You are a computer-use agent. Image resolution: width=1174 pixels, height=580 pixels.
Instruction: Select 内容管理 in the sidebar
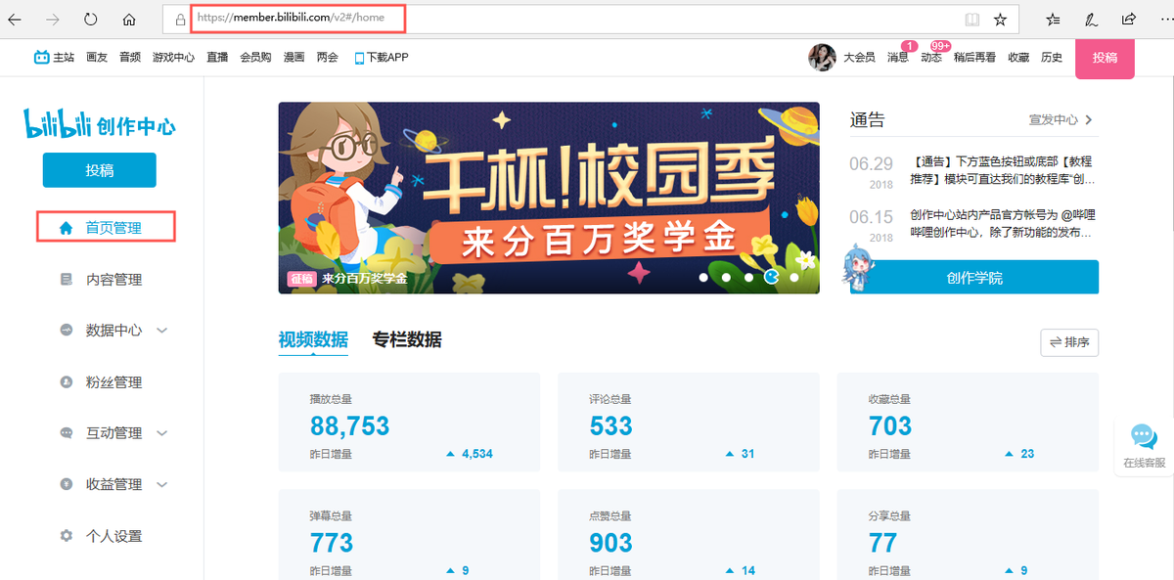(x=113, y=280)
